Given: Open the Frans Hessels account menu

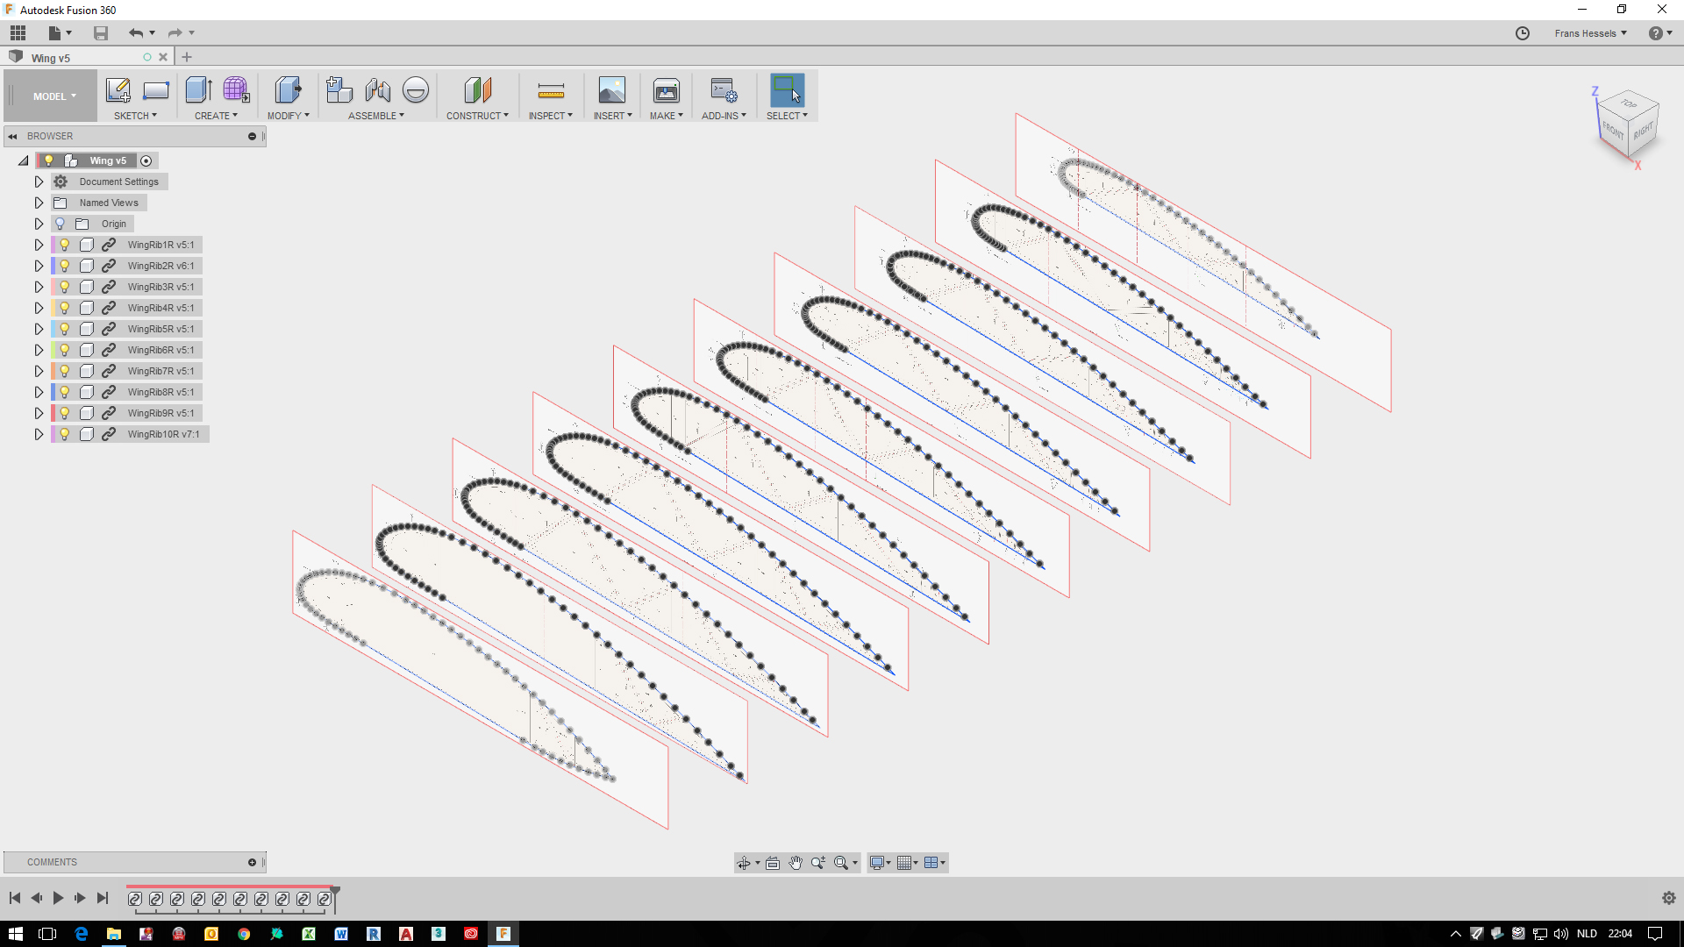Looking at the screenshot, I should tap(1590, 32).
